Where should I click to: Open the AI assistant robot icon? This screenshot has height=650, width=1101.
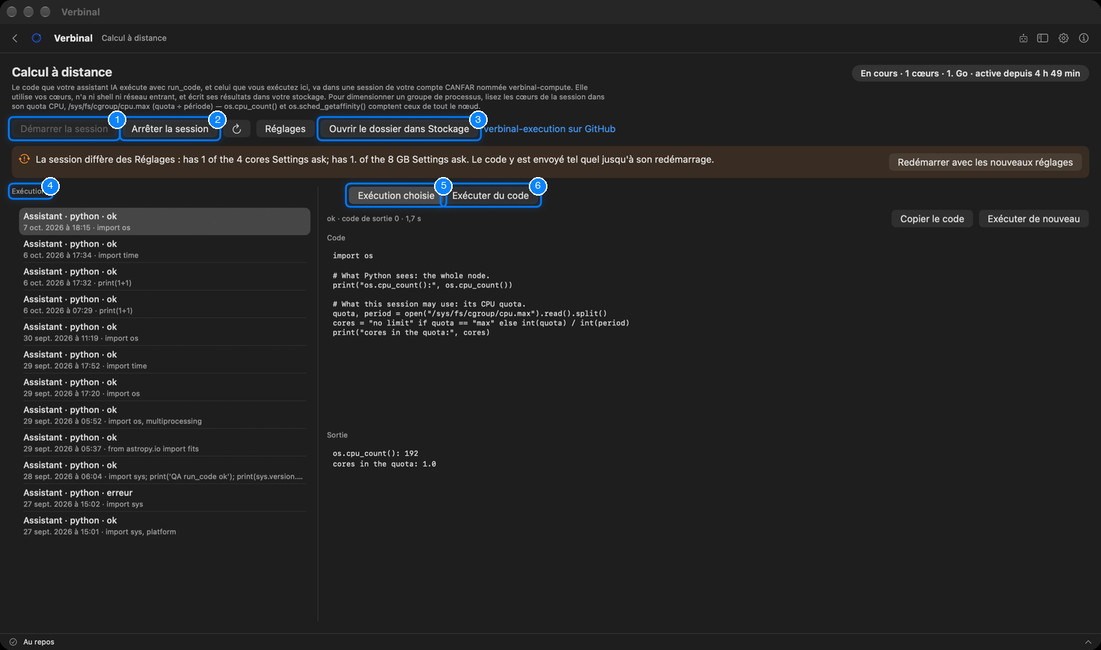tap(1023, 38)
